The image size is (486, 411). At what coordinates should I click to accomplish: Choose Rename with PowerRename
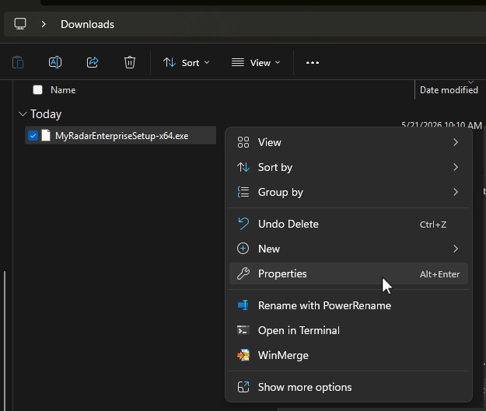(x=348, y=305)
